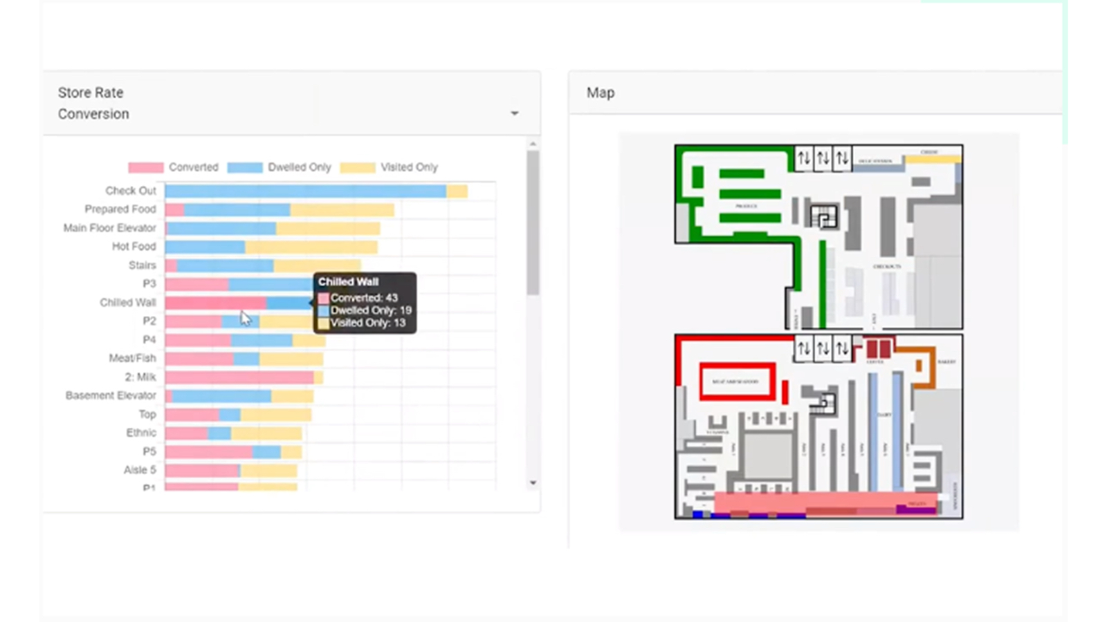Select the red Meat and Seafood zone
The width and height of the screenshot is (1107, 622).
coord(736,381)
